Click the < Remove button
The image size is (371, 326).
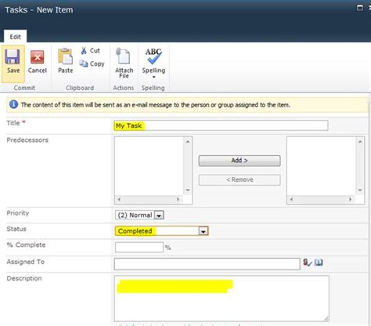tap(240, 179)
